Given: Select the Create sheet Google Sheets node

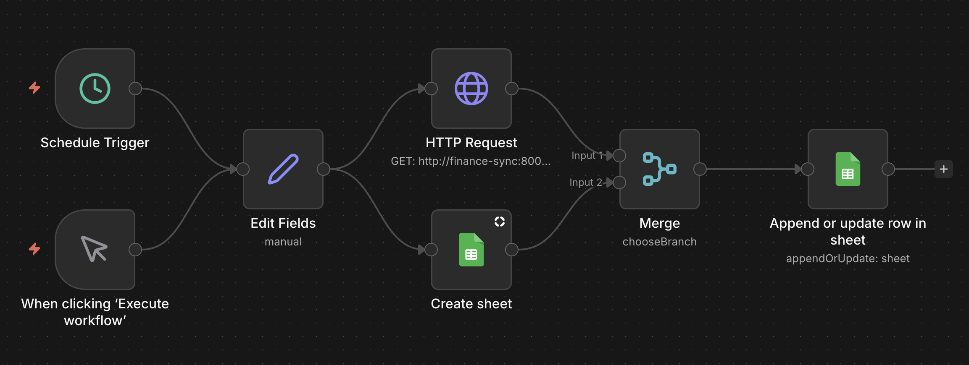Looking at the screenshot, I should tap(471, 250).
